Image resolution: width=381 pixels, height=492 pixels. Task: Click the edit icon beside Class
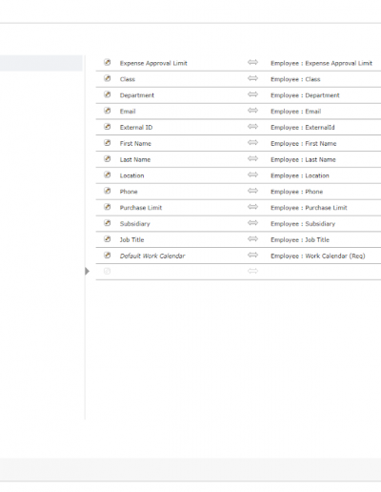108,78
